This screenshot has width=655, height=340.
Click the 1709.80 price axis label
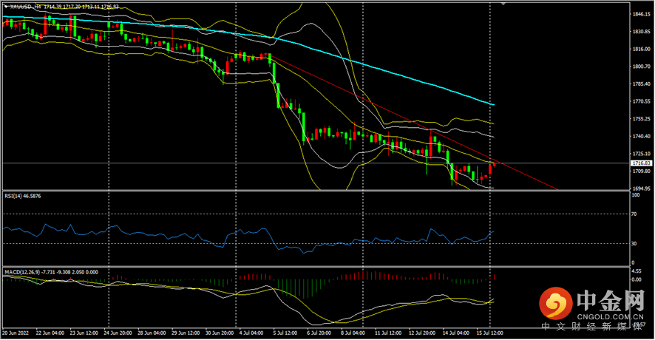642,171
